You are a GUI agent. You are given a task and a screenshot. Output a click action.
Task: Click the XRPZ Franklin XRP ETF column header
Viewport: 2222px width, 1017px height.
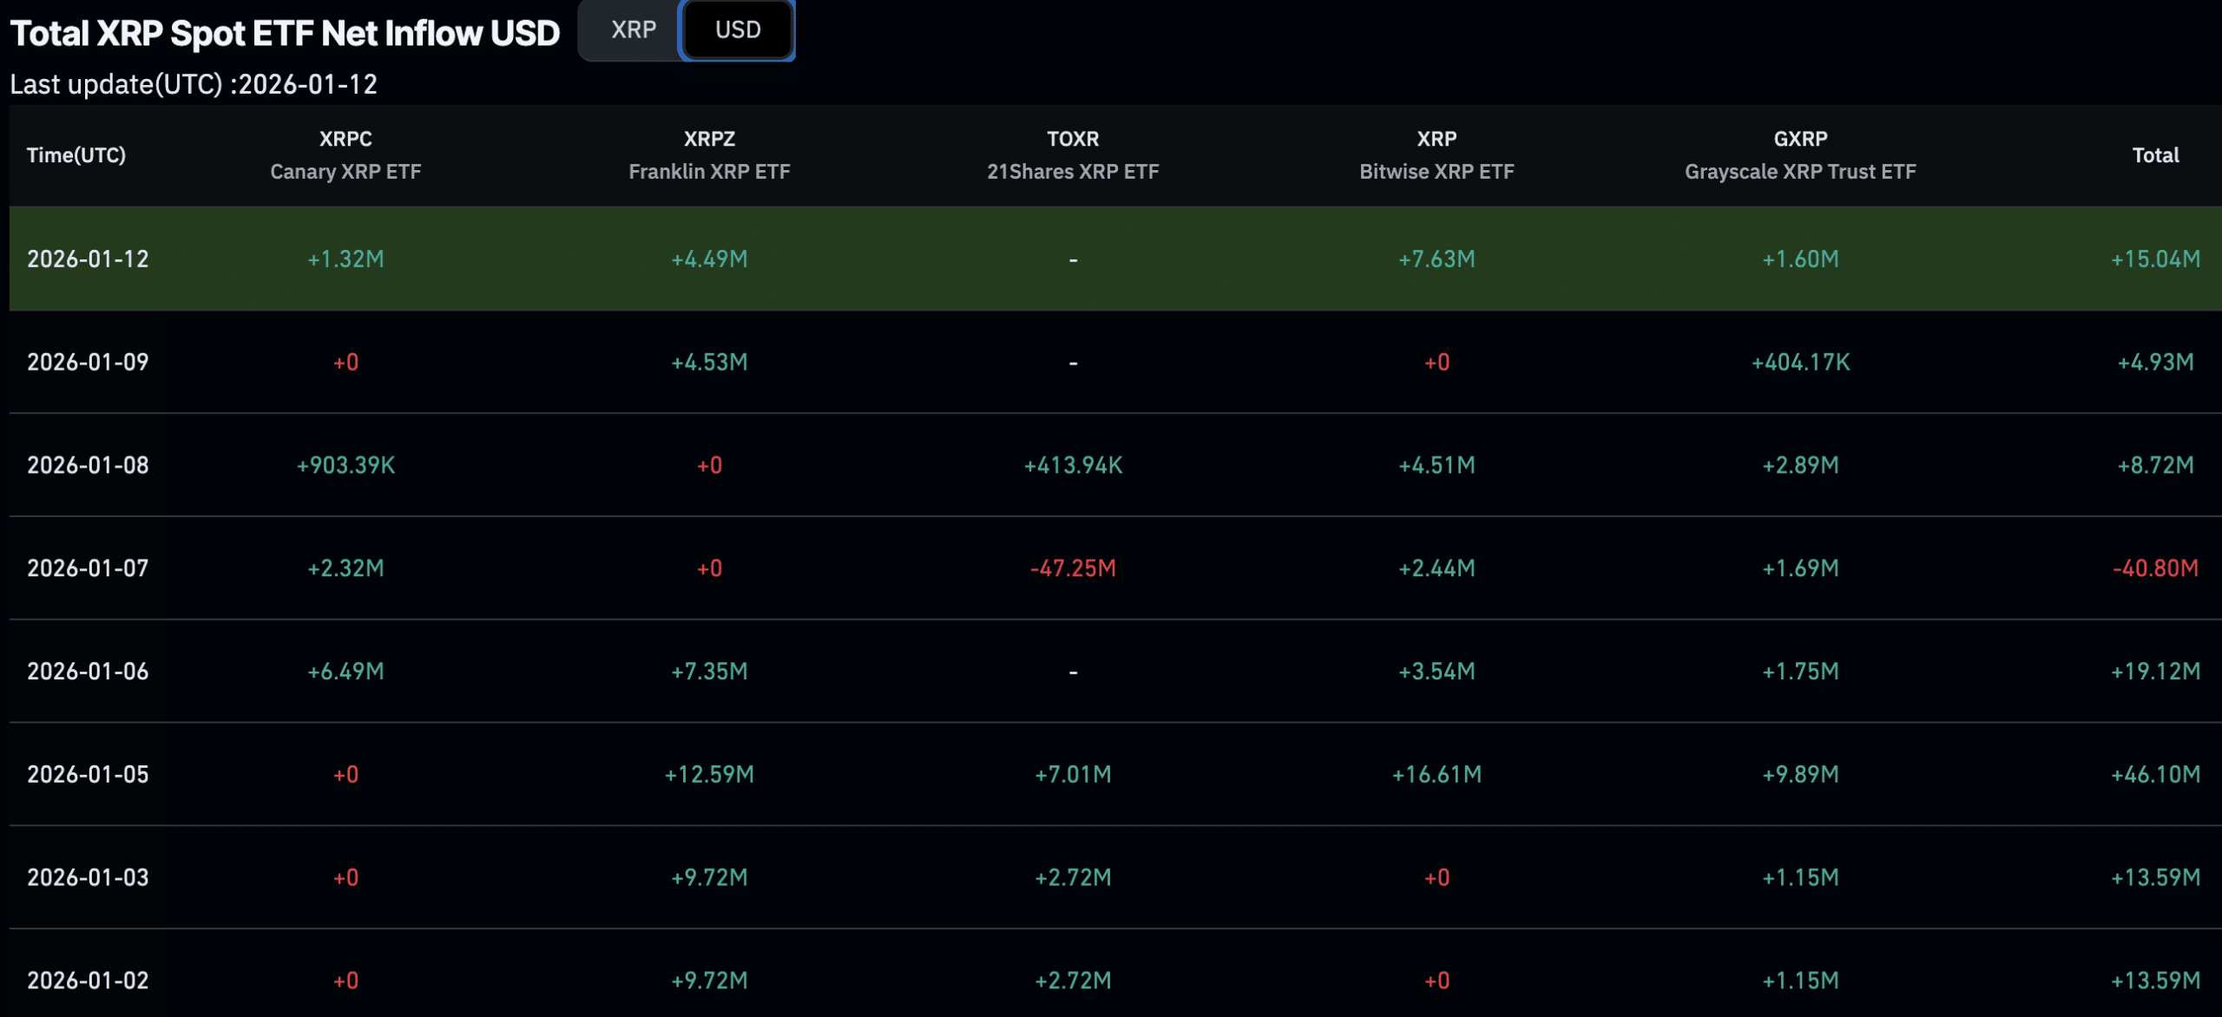pyautogui.click(x=709, y=154)
